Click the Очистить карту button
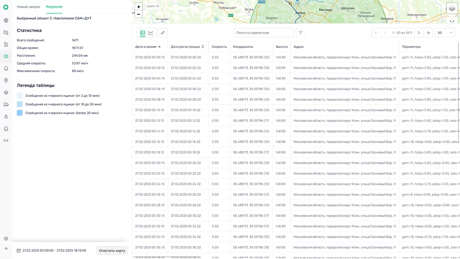 [x=112, y=251]
